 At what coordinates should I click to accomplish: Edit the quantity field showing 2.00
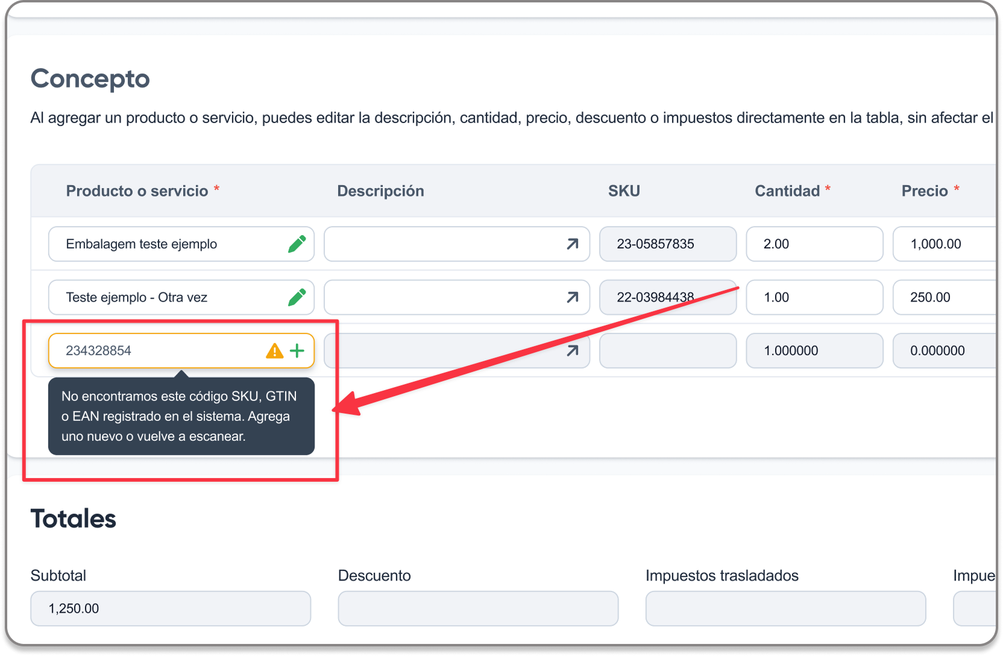(x=814, y=244)
